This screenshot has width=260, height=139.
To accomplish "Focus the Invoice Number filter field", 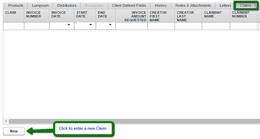I will click(x=37, y=26).
